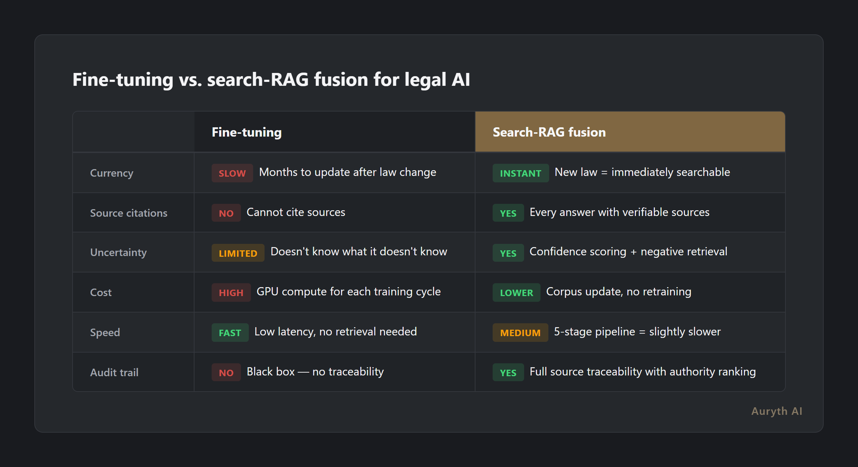Expand the Uncertainty row
Screen dimensions: 858x467
click(x=118, y=253)
